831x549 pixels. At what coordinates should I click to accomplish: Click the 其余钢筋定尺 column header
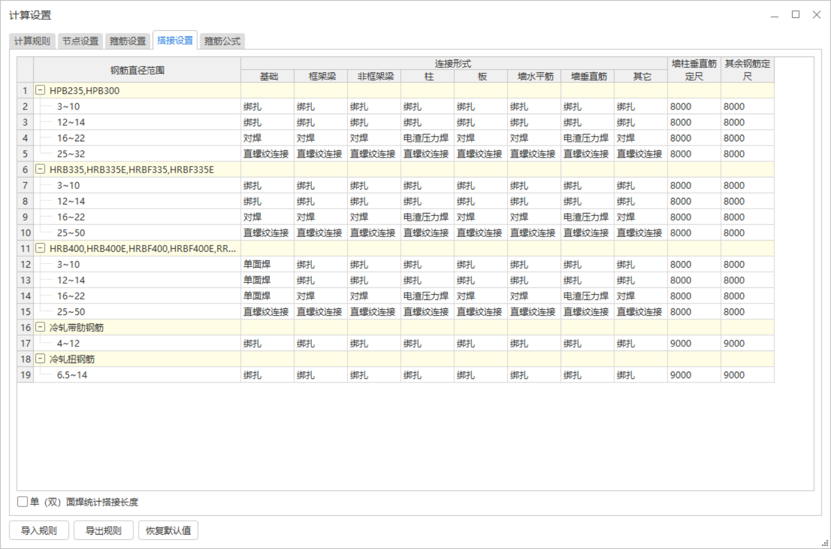point(747,70)
